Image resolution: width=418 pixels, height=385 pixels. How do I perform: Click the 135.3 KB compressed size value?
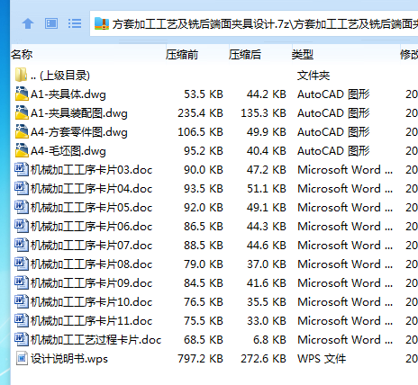263,113
